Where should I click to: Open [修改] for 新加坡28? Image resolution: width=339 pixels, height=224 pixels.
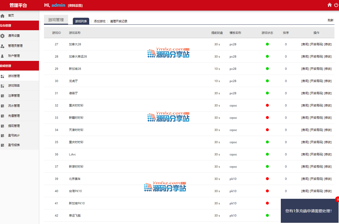pos(328,69)
